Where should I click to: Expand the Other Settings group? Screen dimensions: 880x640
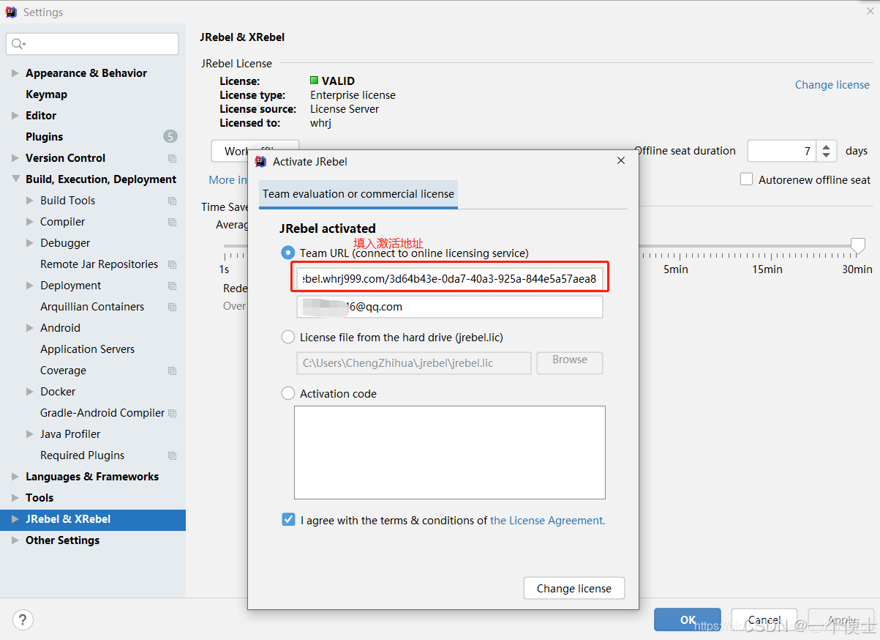click(15, 540)
